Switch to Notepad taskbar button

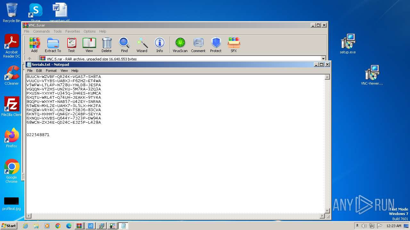pos(123,226)
